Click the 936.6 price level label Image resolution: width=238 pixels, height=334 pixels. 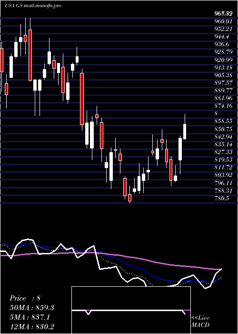coord(222,44)
